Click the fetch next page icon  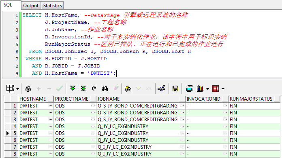coord(73,88)
